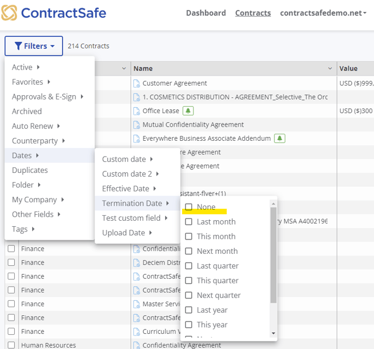Open the Dates filter menu item
Image resolution: width=374 pixels, height=349 pixels.
pos(49,155)
